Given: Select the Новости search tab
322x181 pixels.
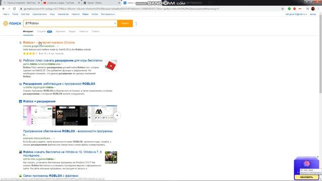Looking at the screenshot, I should [x=84, y=31].
